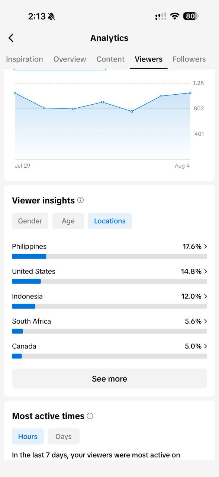The image size is (219, 477).
Task: Open the Followers tab
Action: [x=189, y=59]
